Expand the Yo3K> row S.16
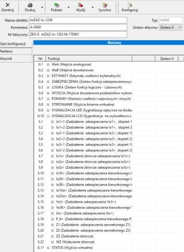This screenshot has width=184, height=252. pos(53,208)
